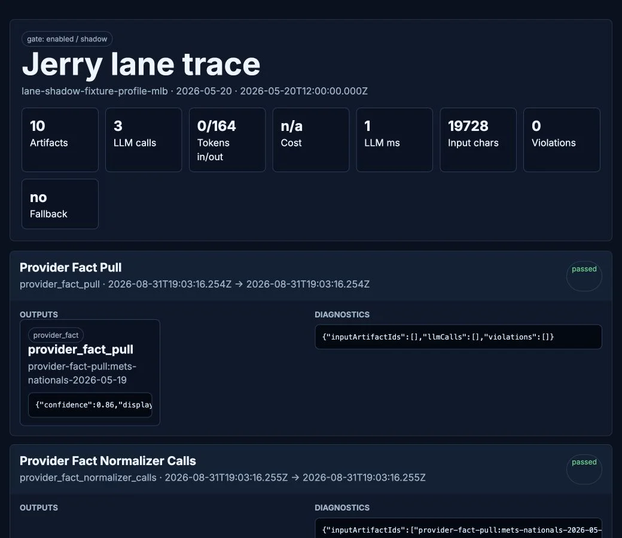Screen dimensions: 622x538
Task: Click the confidence 0.86 JSON snippet
Action: [90, 405]
